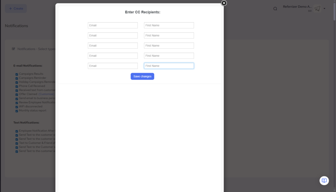
Task: Open the help book icon widget
Action: tap(324, 181)
